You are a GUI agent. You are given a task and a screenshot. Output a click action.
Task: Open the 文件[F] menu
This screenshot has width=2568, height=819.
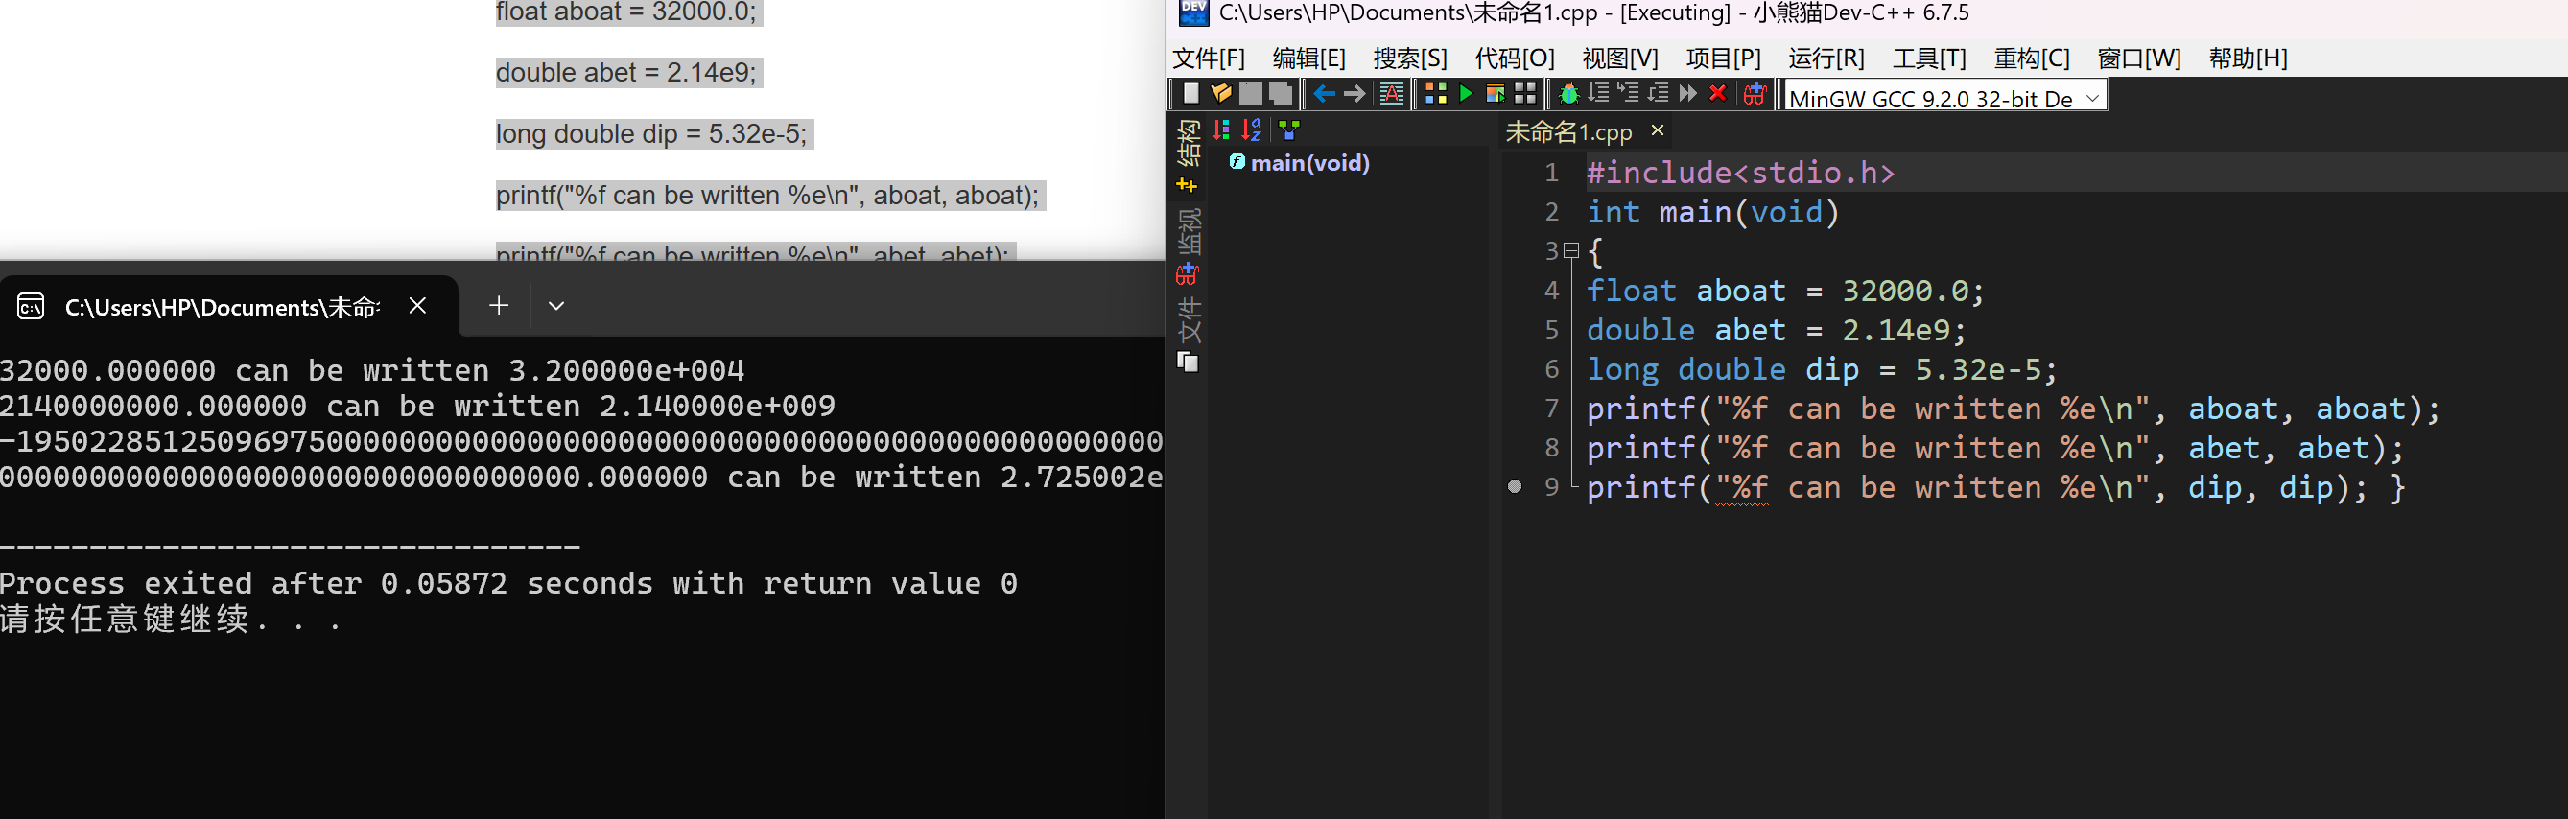coord(1209,58)
